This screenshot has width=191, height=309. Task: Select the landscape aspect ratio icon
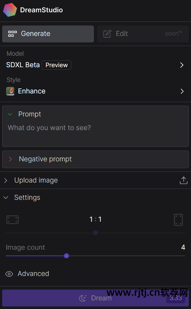pos(13,220)
